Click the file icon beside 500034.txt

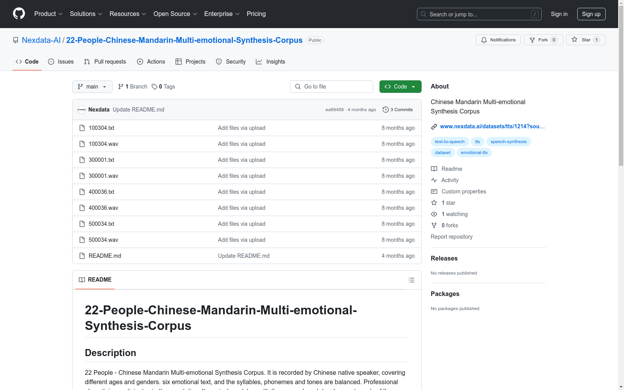[x=82, y=224]
